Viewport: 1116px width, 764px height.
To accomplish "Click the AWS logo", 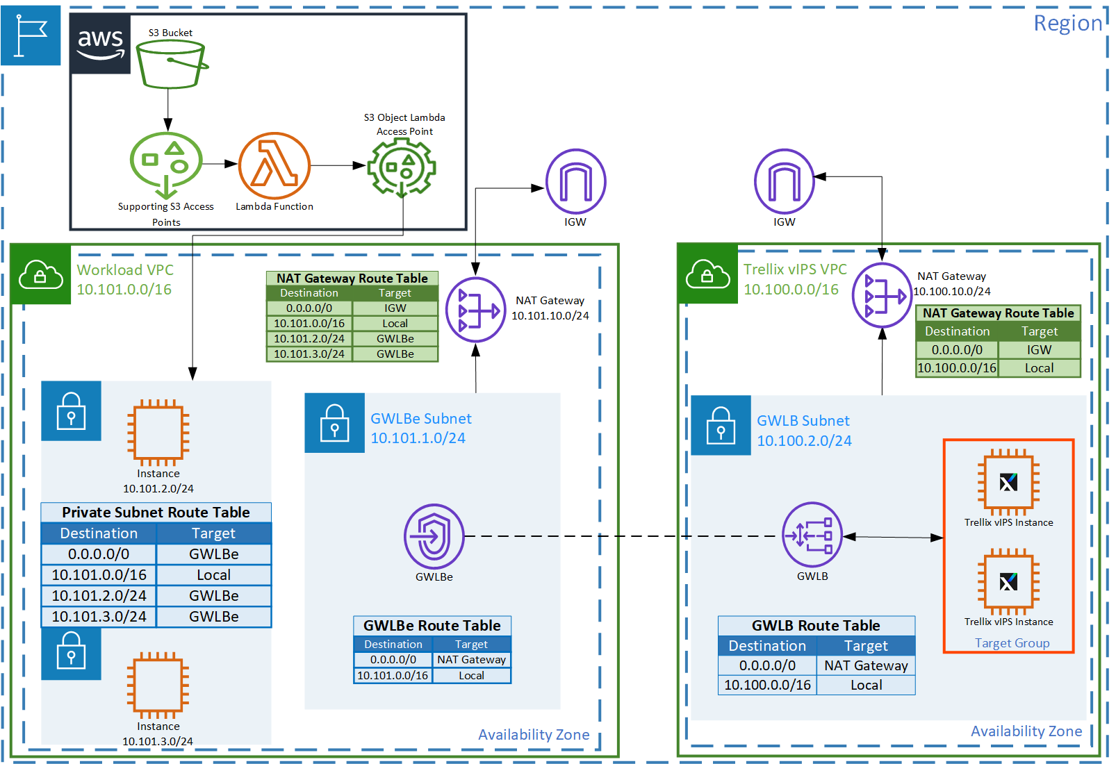I will coord(101,44).
